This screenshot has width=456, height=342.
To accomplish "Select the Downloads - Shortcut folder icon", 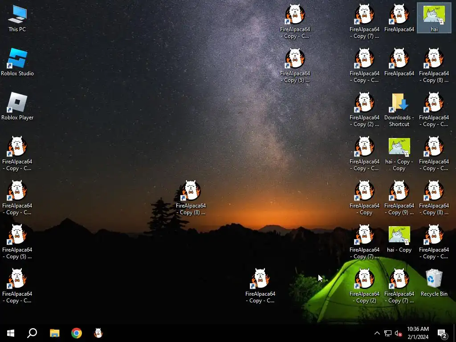I will pyautogui.click(x=399, y=110).
